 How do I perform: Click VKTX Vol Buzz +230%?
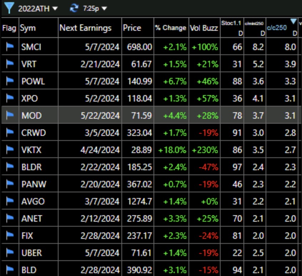[x=205, y=150]
